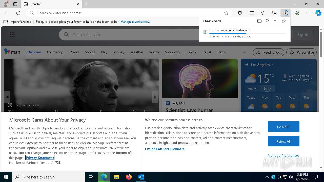Screen dimensions: 324x182
Task: Open the downloads folder icon
Action: (x=259, y=21)
